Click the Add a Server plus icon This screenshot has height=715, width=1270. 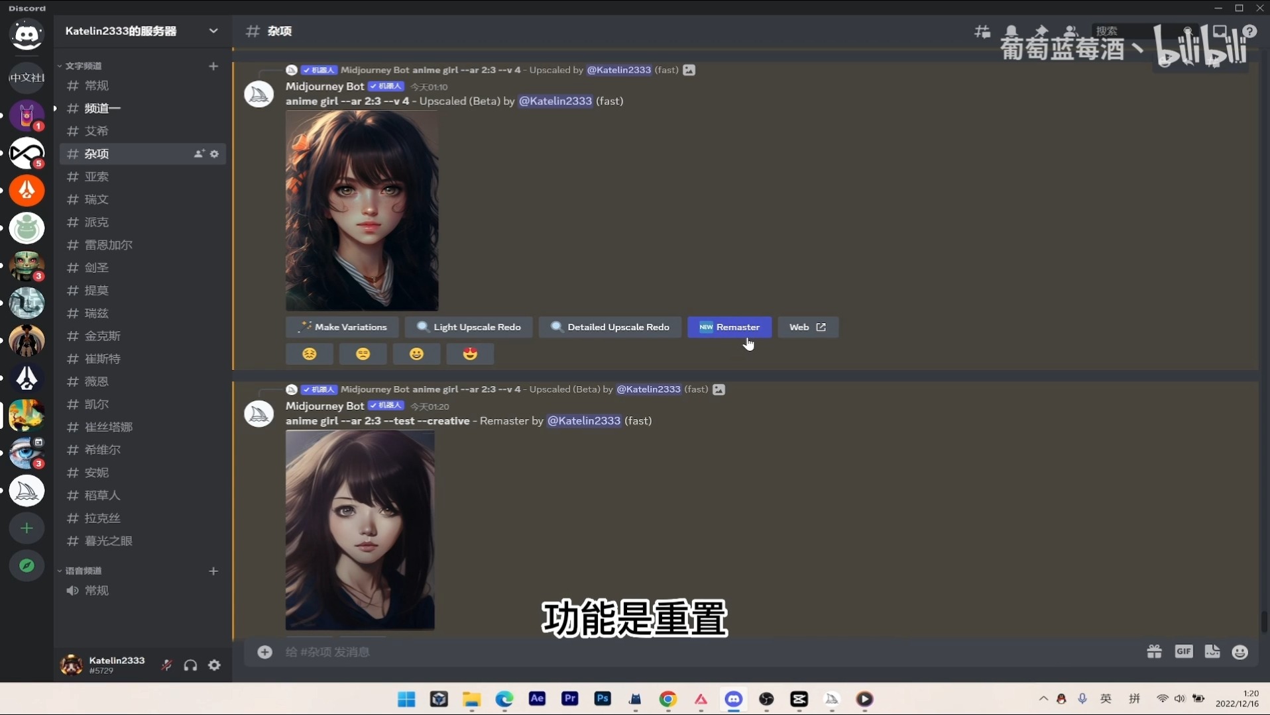click(x=27, y=528)
